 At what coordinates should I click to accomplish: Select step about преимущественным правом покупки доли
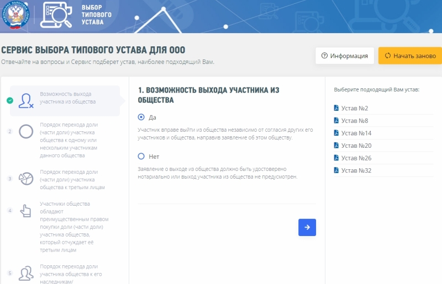[x=74, y=227]
